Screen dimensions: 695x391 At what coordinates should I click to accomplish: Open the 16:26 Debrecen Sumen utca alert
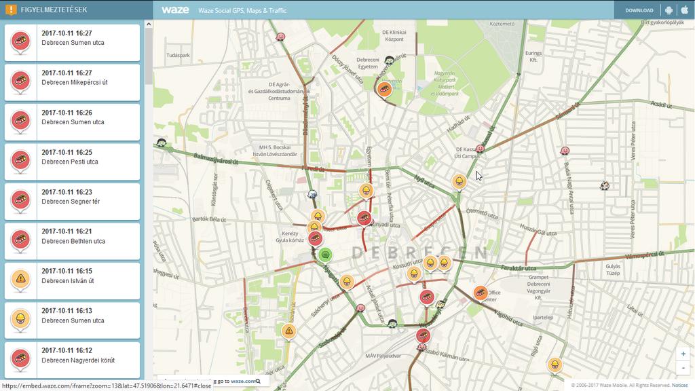pyautogui.click(x=72, y=122)
